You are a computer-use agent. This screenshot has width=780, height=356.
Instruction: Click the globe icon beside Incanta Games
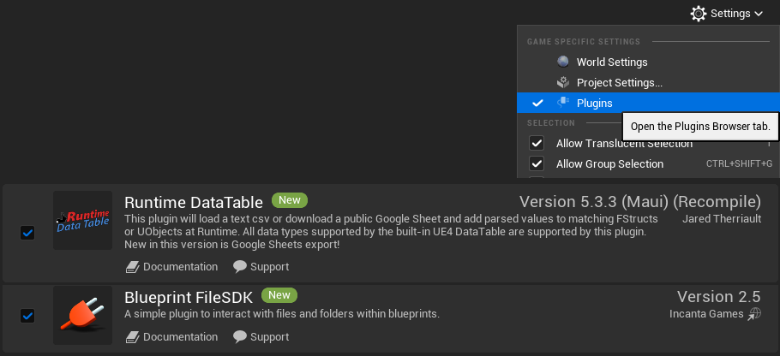[x=754, y=313]
